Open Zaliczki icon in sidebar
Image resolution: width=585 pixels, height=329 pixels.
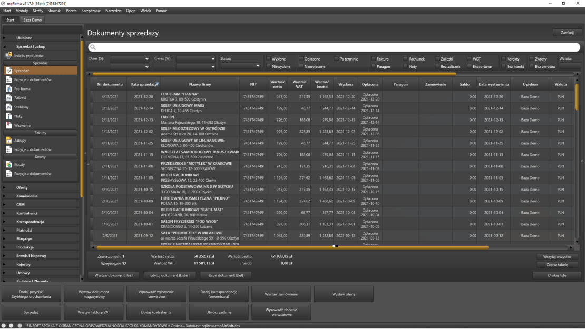pyautogui.click(x=8, y=98)
